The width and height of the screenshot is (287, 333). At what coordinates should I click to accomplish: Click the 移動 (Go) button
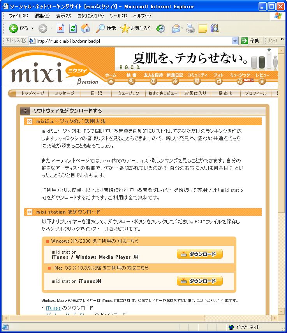click(250, 40)
